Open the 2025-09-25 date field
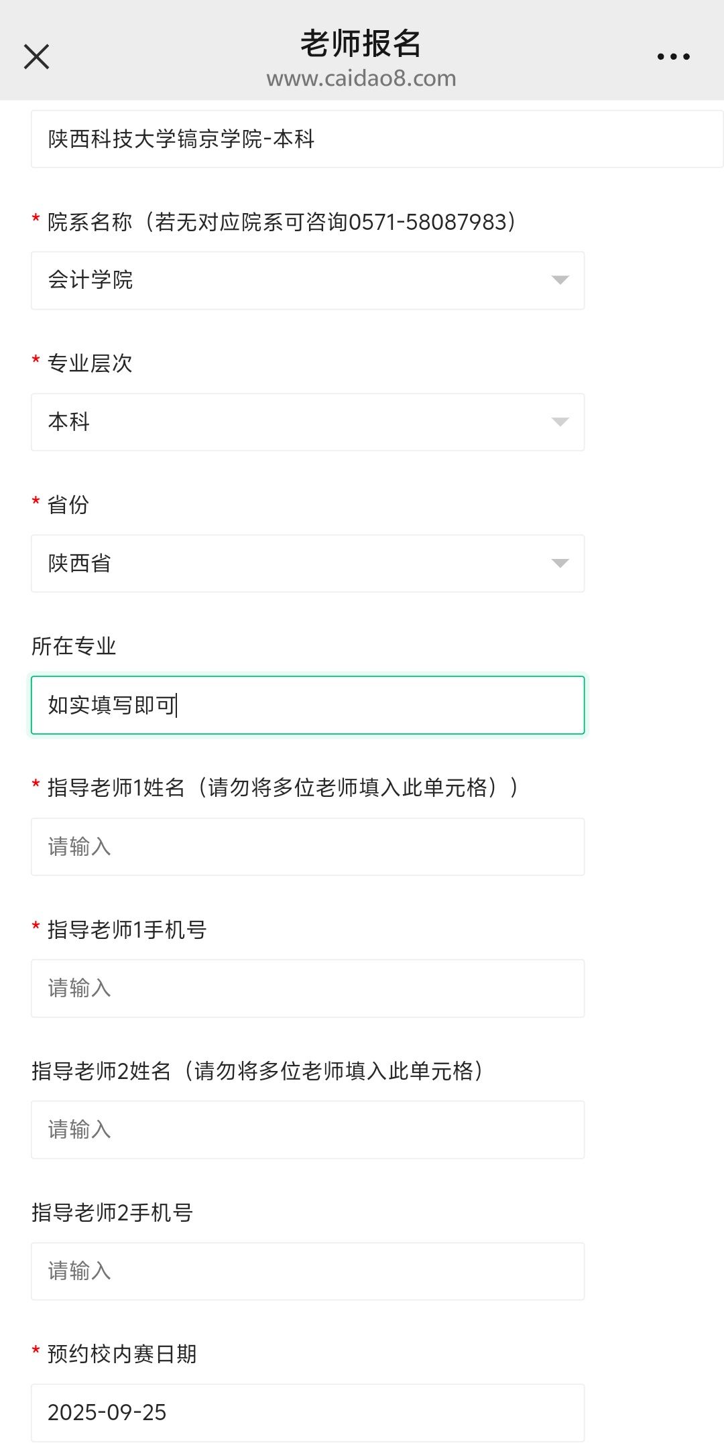Viewport: 724px width, 1453px height. tap(308, 1413)
